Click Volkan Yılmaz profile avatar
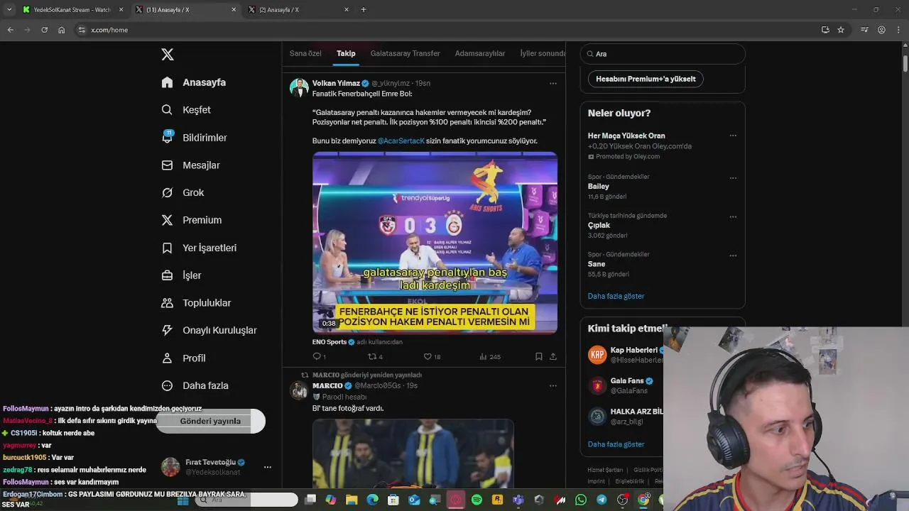909x511 pixels. click(x=299, y=87)
